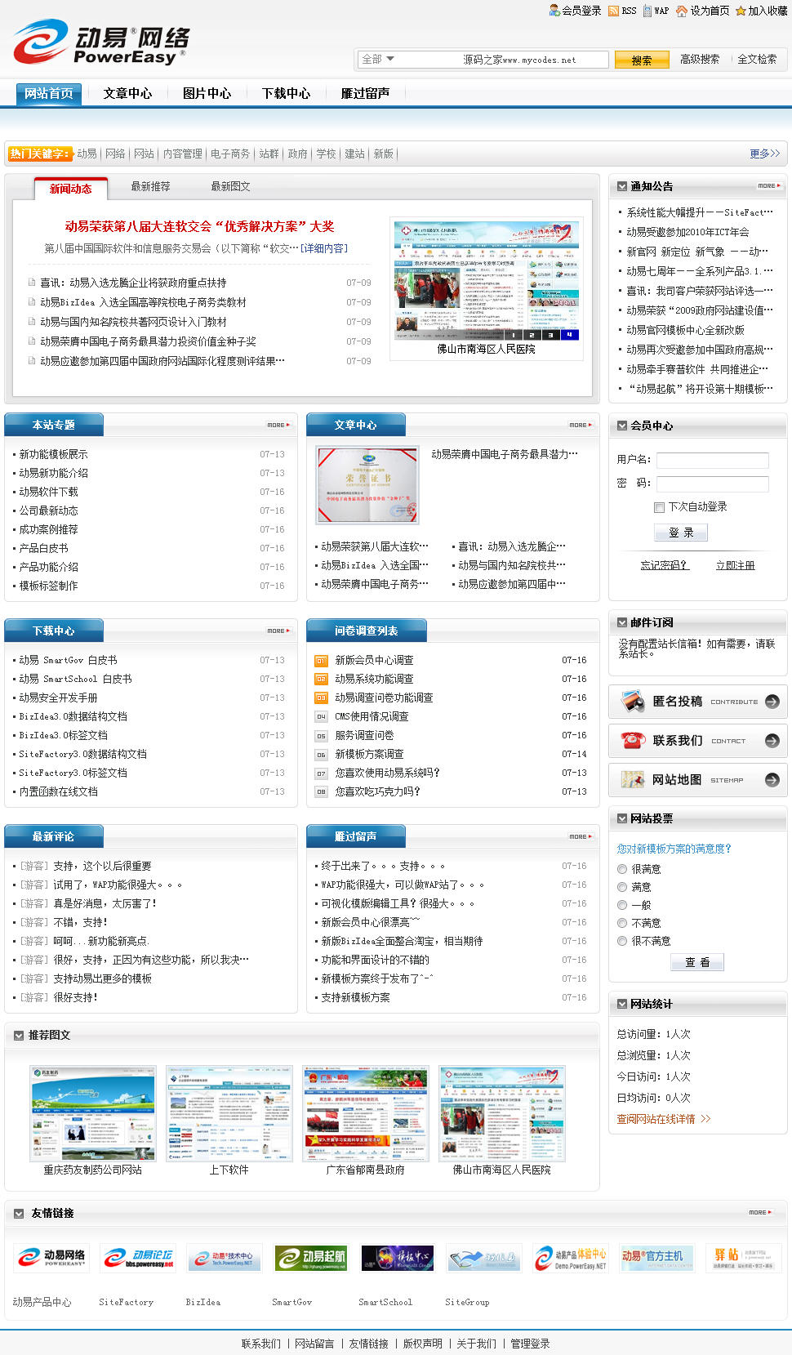
Task: Open the 忘记密码? link
Action: (665, 565)
